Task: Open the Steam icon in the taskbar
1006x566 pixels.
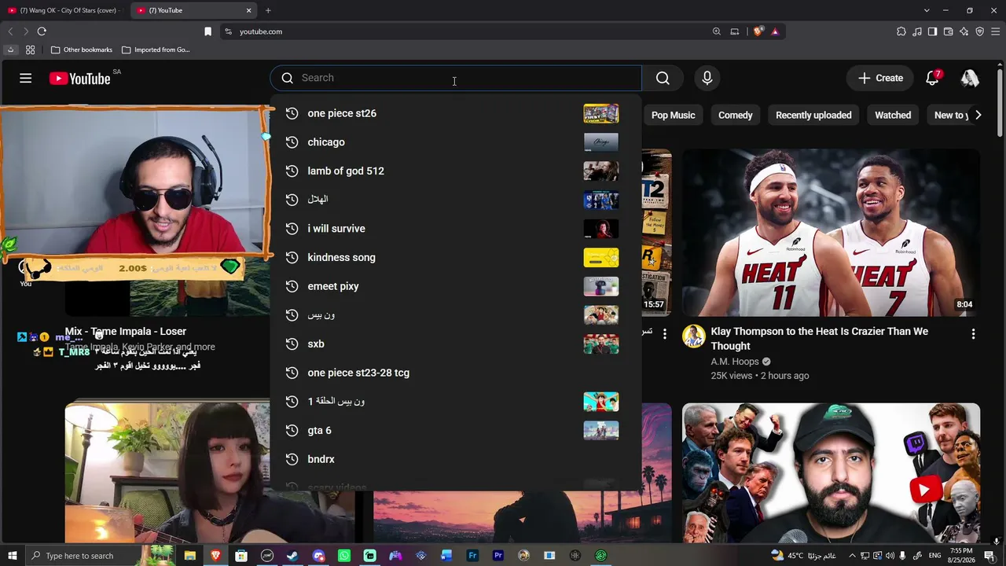Action: 292,556
